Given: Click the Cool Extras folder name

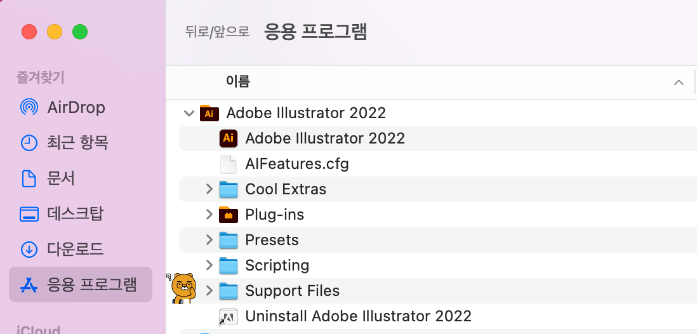Looking at the screenshot, I should tap(286, 189).
